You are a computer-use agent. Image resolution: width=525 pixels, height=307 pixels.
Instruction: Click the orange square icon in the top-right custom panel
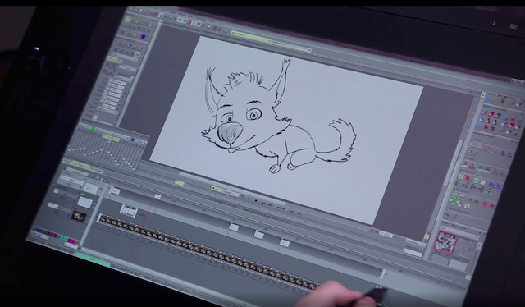(496, 100)
